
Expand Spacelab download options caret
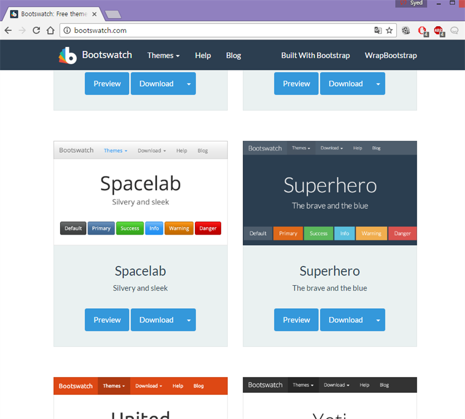tap(189, 320)
